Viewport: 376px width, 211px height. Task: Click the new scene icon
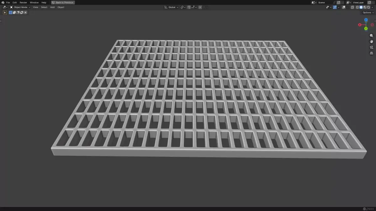point(338,3)
